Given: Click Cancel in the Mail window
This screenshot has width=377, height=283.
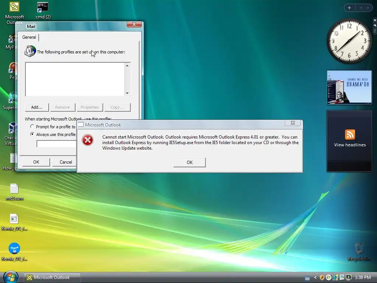Looking at the screenshot, I should [x=64, y=162].
